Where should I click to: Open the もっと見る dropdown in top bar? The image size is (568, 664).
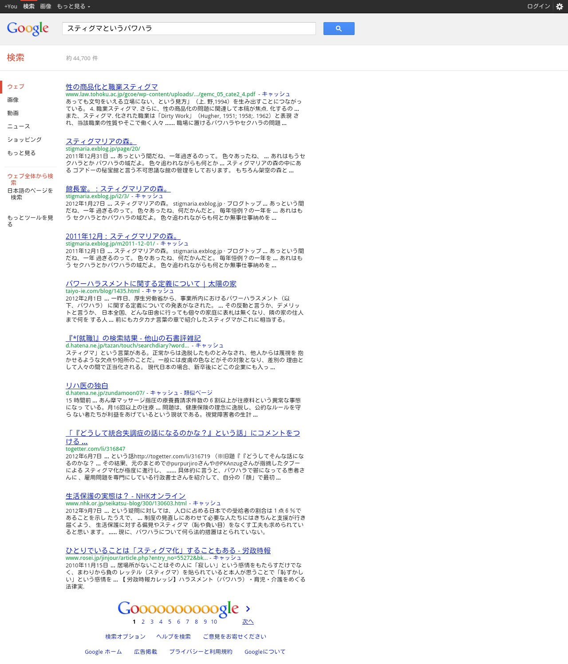(x=73, y=6)
